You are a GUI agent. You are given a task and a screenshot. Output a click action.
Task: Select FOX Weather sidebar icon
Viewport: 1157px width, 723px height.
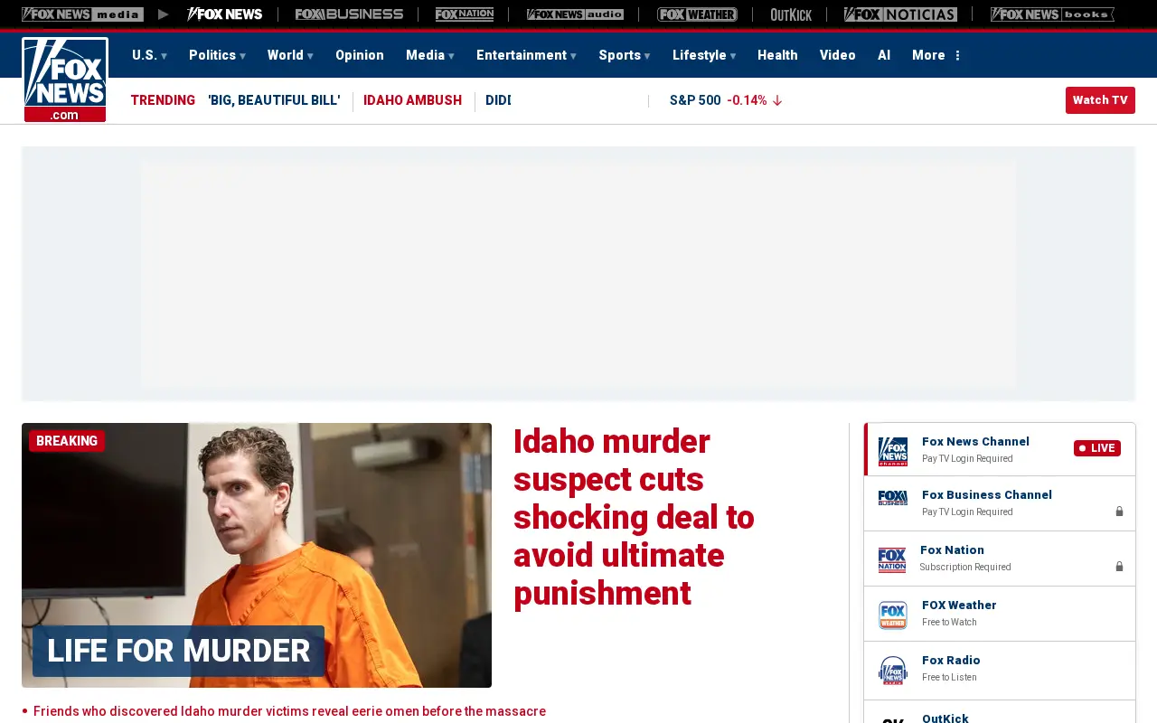893,615
